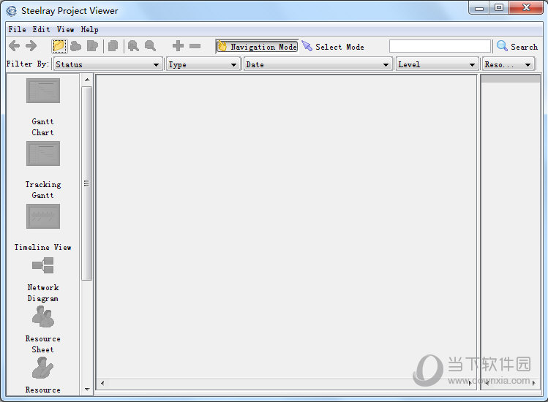Open the Gantt Chart view icon

click(x=43, y=91)
